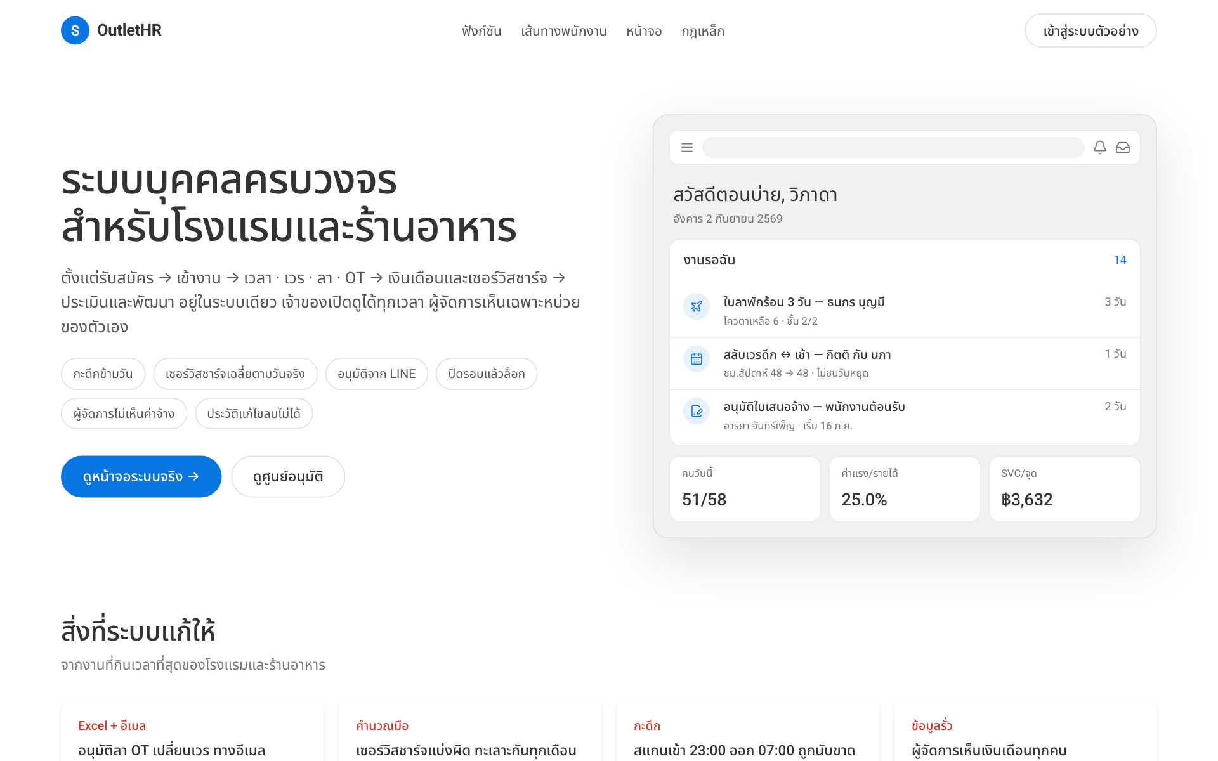The width and height of the screenshot is (1218, 761).
Task: Click the Excel + อีเมล card label
Action: tap(112, 725)
